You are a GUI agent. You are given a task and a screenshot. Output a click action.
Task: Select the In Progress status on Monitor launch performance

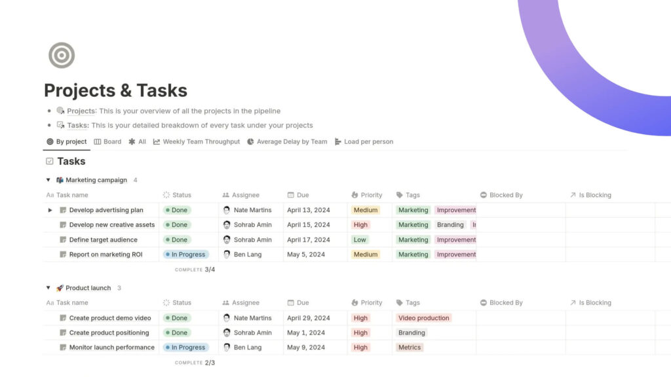pyautogui.click(x=185, y=347)
